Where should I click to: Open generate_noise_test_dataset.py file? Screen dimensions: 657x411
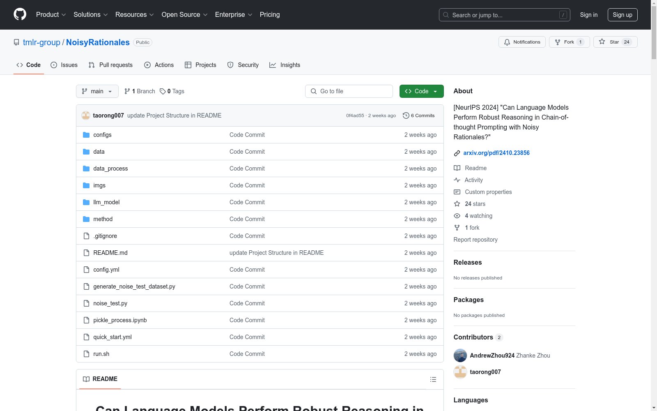pos(134,286)
